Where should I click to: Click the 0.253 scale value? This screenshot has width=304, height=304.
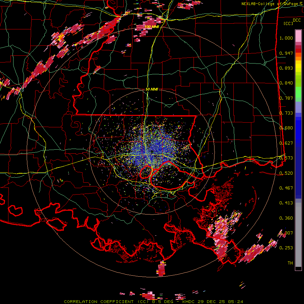[x=286, y=248]
